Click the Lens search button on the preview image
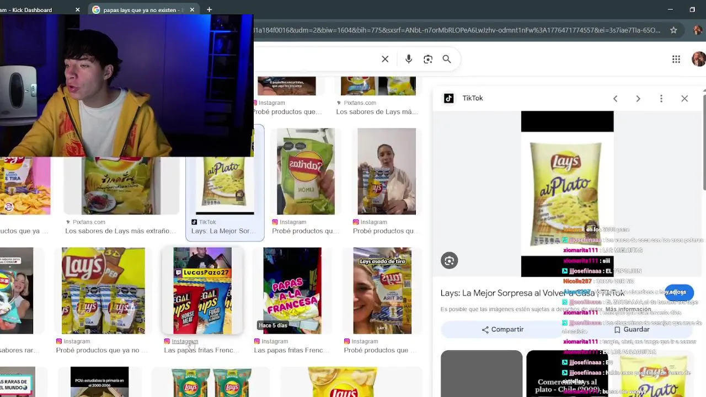This screenshot has height=397, width=706. (450, 261)
